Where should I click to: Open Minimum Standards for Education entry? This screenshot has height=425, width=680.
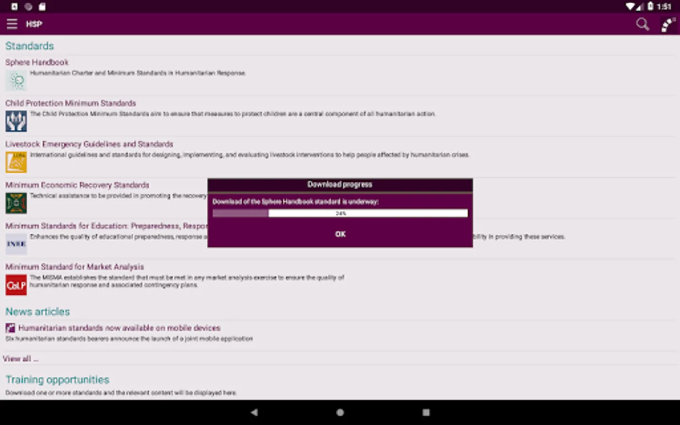[x=106, y=226]
